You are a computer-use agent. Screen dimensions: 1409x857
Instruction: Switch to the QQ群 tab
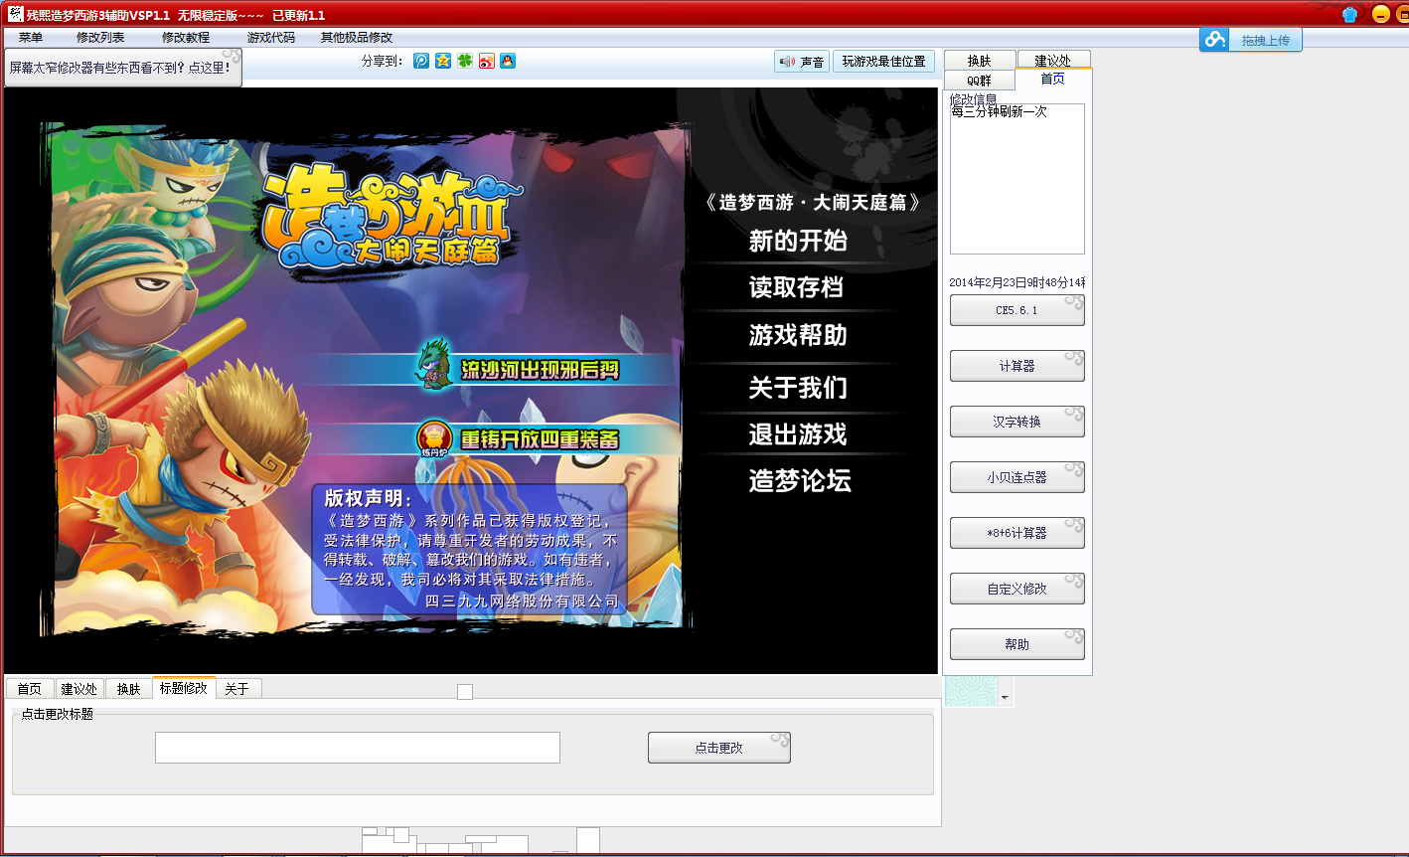pos(980,81)
